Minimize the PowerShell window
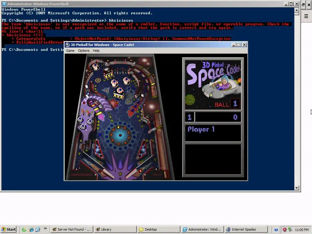Screen dimensions: 312x234 coord(286,4)
